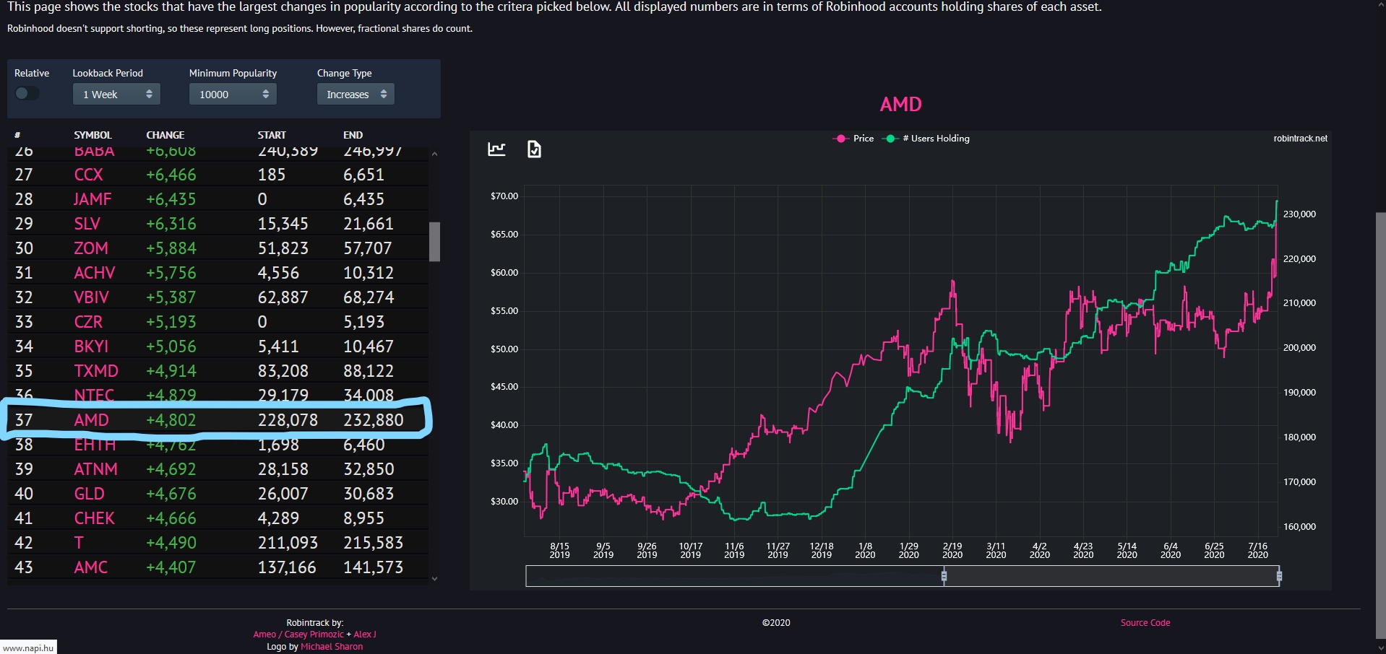Open the Minimum Popularity dropdown
1386x654 pixels.
[233, 95]
